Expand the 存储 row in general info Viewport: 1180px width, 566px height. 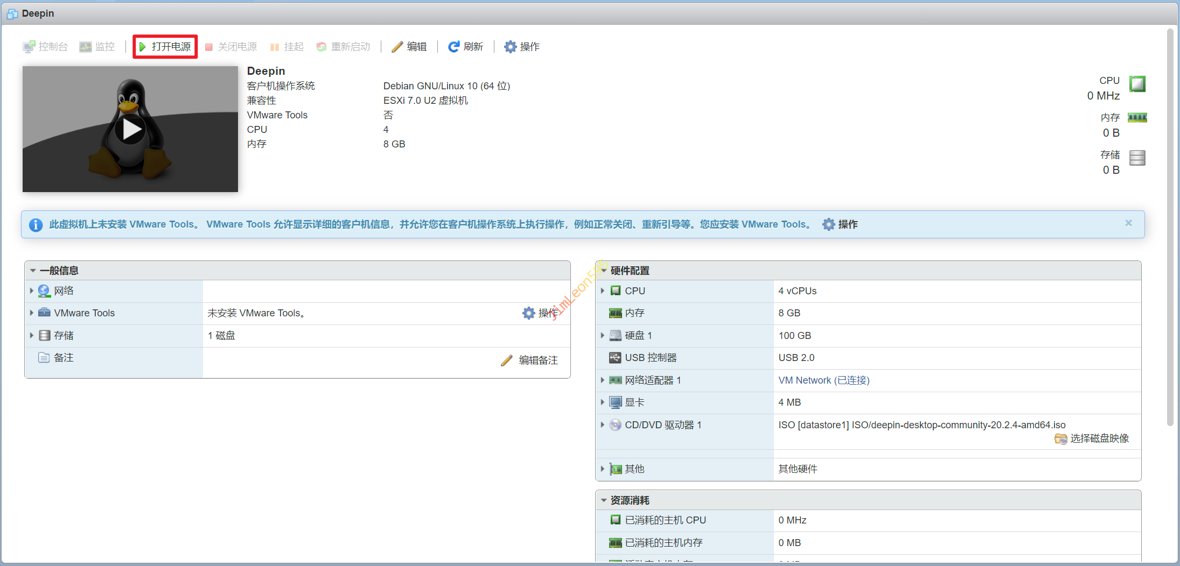(x=32, y=335)
